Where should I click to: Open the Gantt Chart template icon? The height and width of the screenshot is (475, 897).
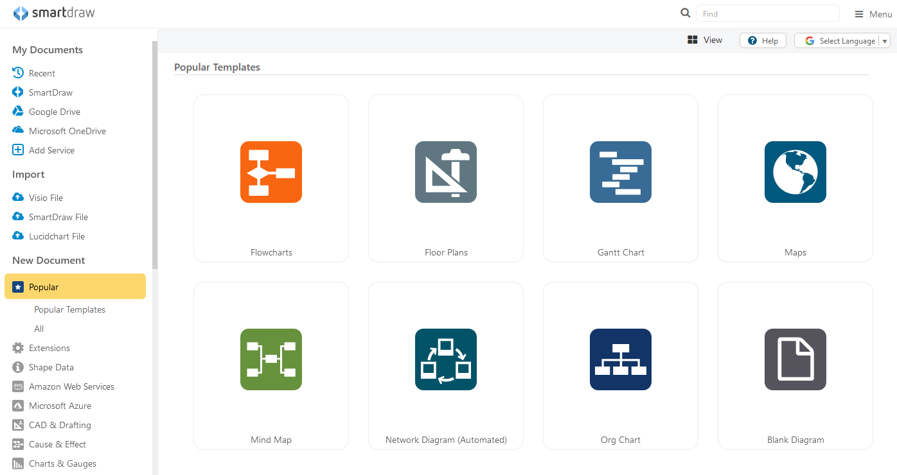point(620,172)
